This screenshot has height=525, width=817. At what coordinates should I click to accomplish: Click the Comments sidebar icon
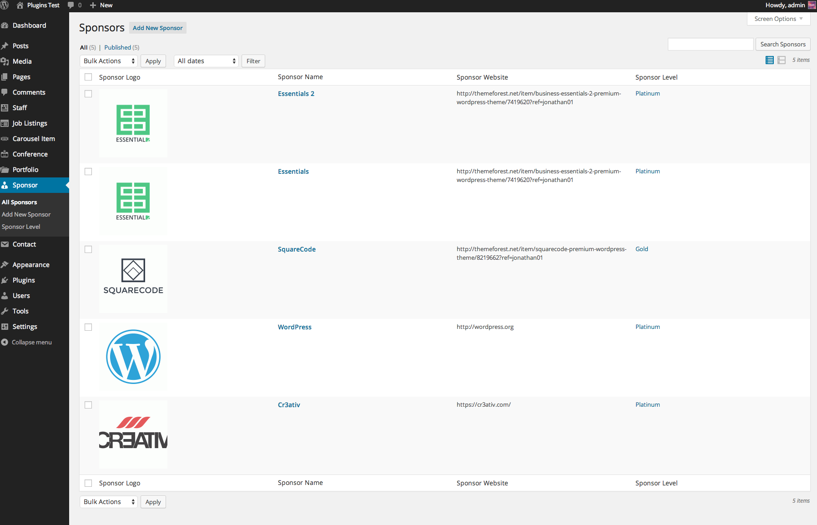[5, 92]
